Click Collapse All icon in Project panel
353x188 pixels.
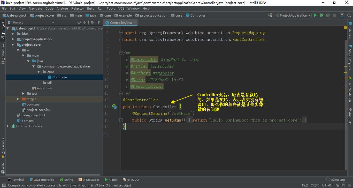[85, 22]
